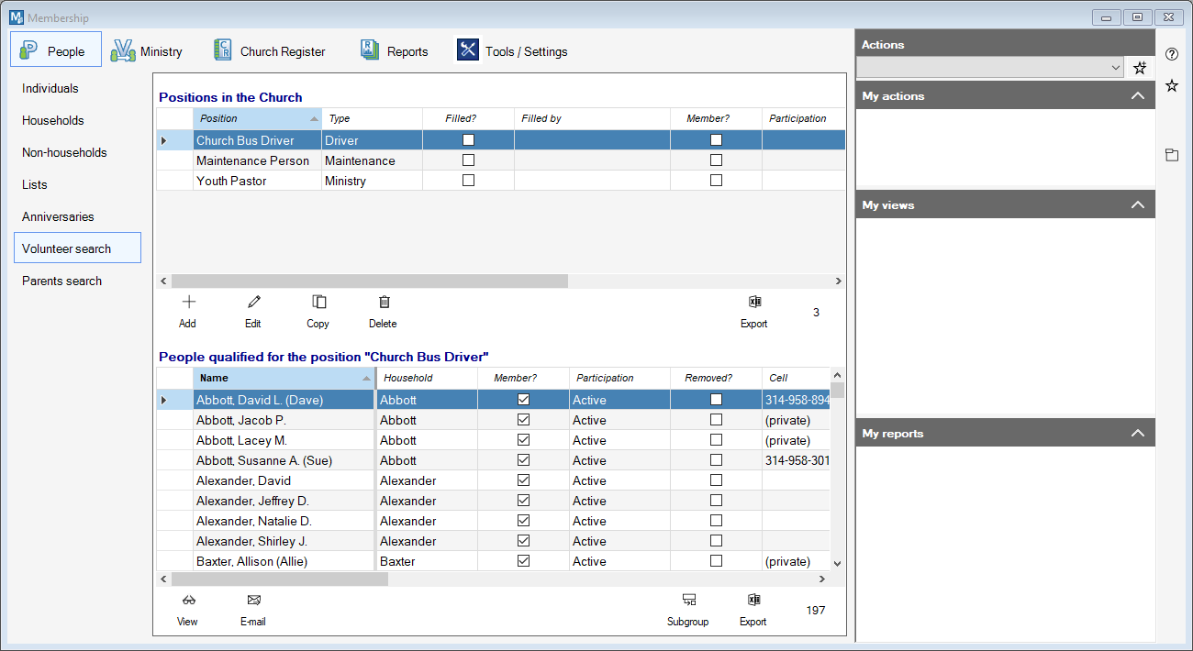Toggle Removed? checkbox for Abbott, Jacob P.

tap(716, 420)
